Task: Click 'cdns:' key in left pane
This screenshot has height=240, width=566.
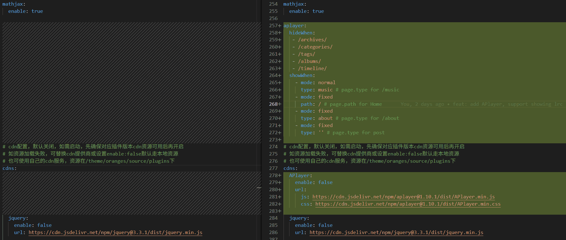Action: coord(10,168)
